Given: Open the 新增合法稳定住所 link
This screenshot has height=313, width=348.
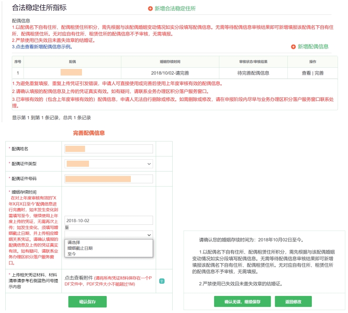Looking at the screenshot, I should click(175, 9).
